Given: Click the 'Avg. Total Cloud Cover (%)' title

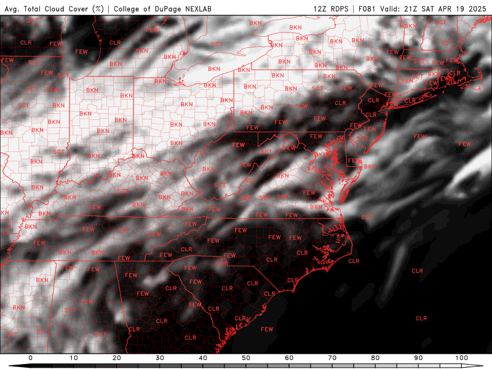Looking at the screenshot, I should [x=54, y=9].
